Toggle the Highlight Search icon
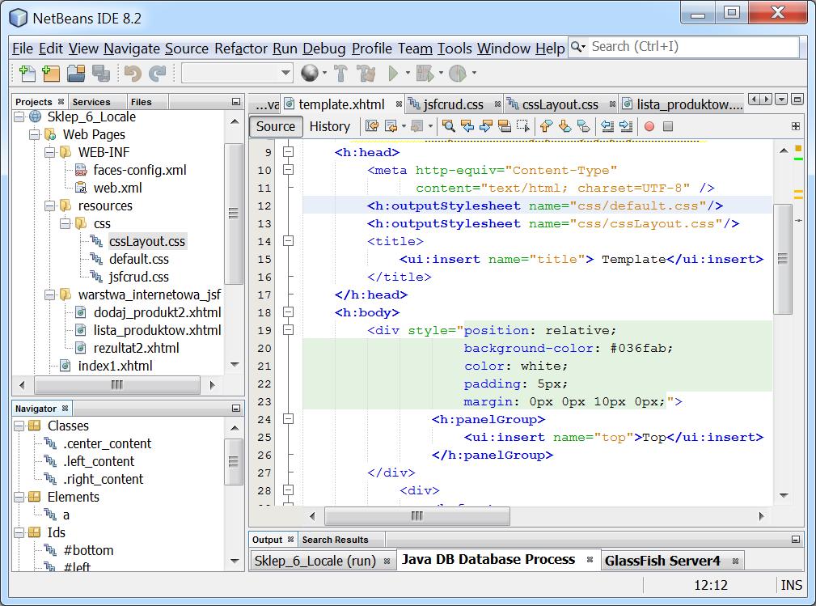Viewport: 816px width, 606px height. (x=505, y=126)
